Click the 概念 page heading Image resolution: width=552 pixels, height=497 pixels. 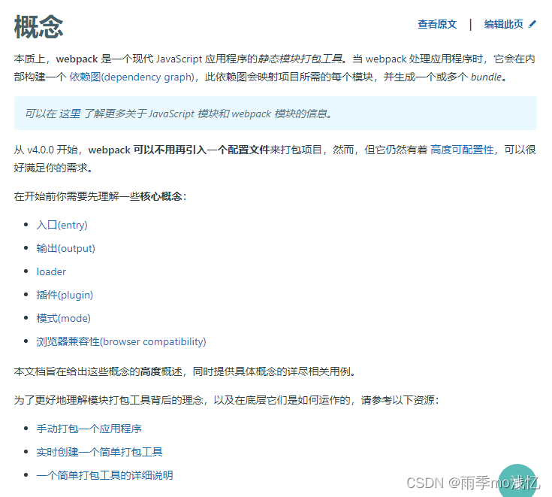pyautogui.click(x=39, y=27)
